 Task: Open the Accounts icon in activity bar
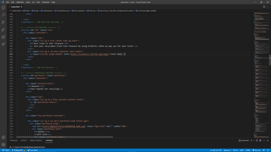(x=3, y=137)
